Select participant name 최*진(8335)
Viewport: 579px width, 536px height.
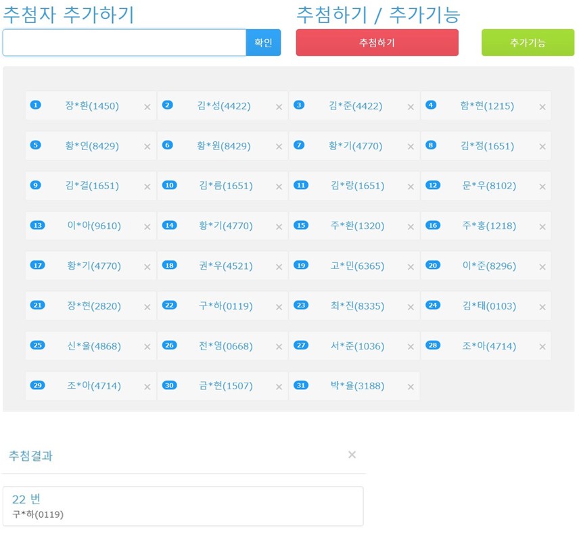click(x=358, y=306)
